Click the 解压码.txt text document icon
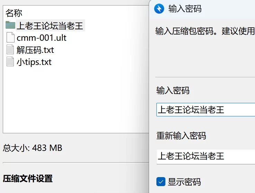The width and height of the screenshot is (255, 193). [x=10, y=49]
